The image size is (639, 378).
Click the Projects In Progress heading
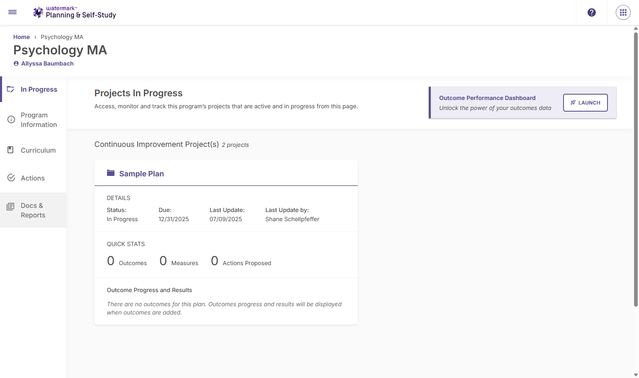point(138,93)
